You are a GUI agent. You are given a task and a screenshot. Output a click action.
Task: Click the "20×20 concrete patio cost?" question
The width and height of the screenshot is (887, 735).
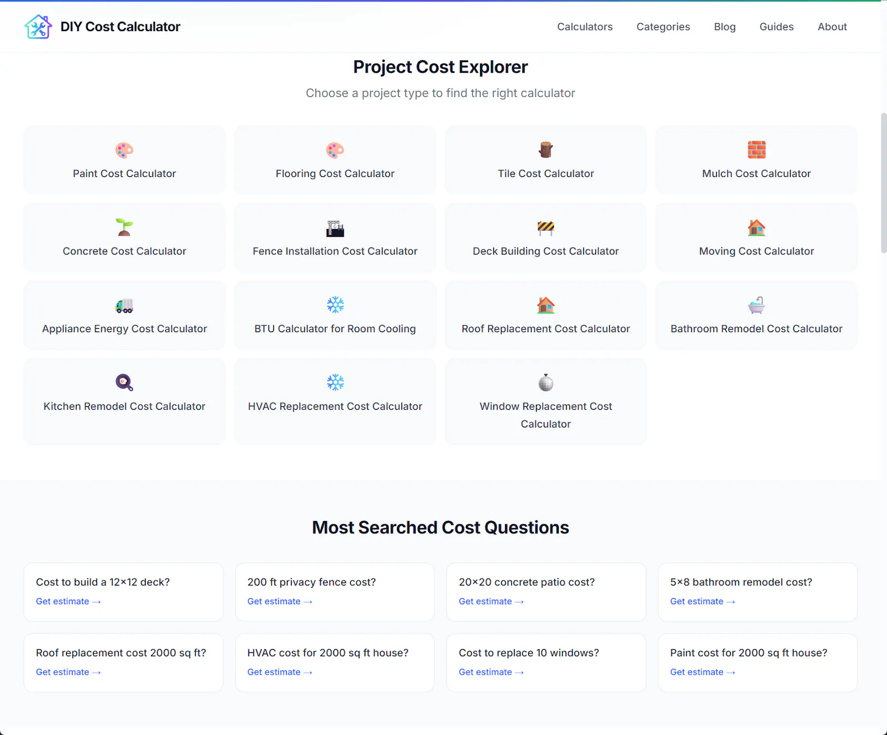(x=527, y=582)
